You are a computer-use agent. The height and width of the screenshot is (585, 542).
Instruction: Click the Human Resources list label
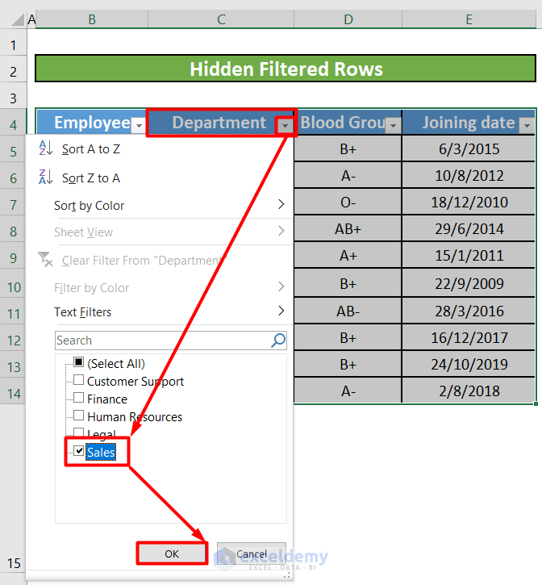tap(135, 416)
